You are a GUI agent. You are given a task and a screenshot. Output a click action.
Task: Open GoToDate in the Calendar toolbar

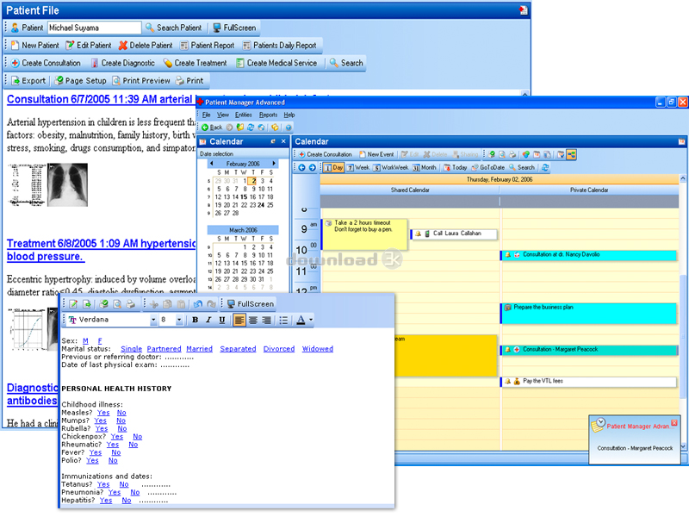pos(487,167)
